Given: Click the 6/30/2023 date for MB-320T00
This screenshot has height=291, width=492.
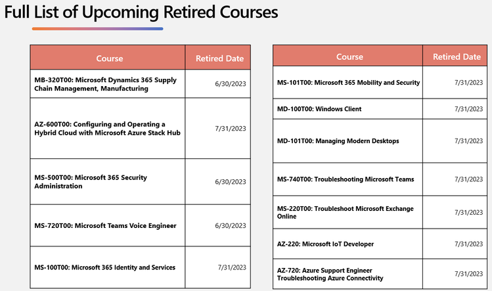Looking at the screenshot, I should 231,84.
